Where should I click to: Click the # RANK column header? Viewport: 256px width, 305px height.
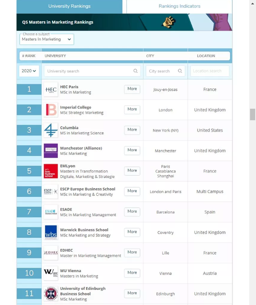point(29,56)
